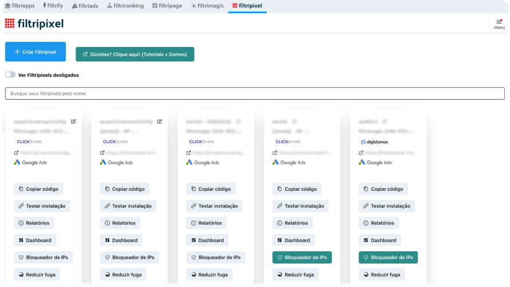Toggle green Bloqueador de IPs in fourth card

coord(302,258)
